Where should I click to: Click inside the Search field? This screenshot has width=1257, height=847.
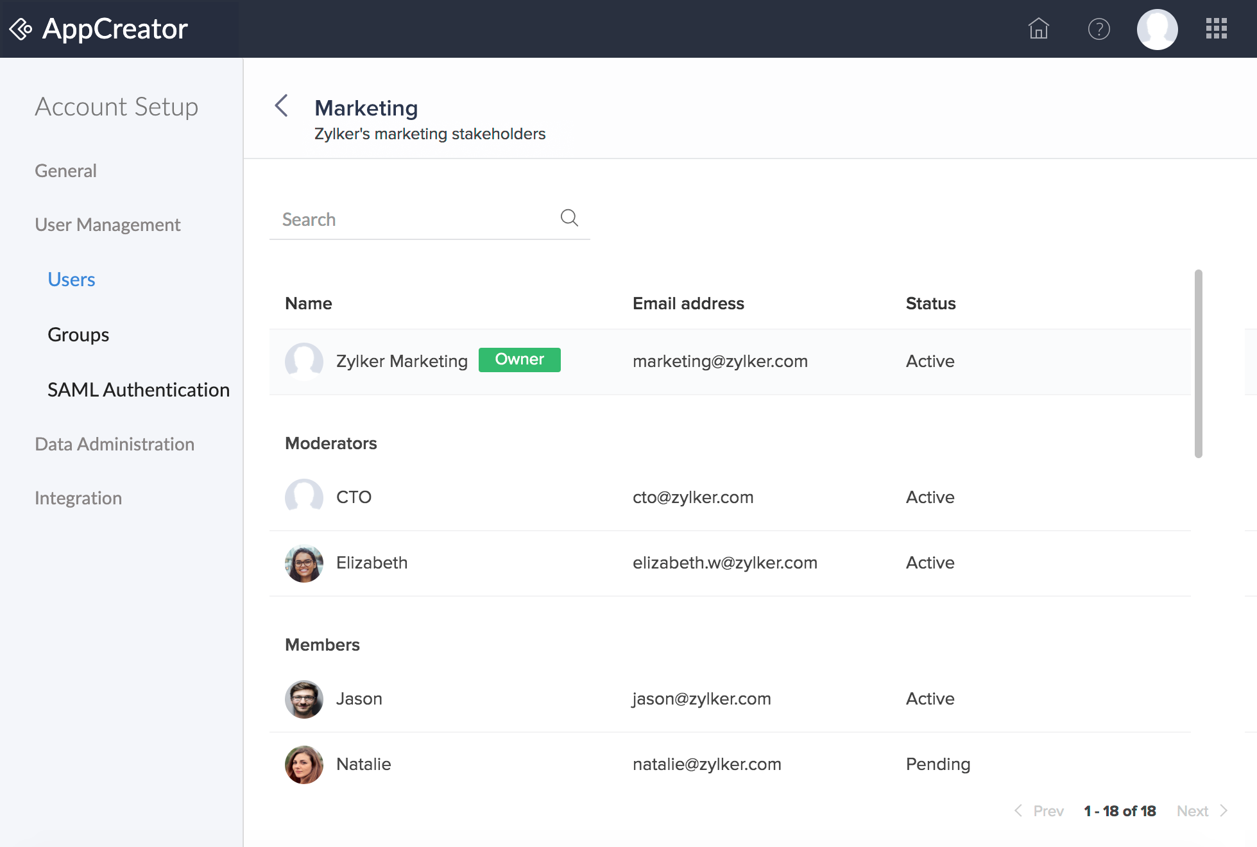pos(385,219)
